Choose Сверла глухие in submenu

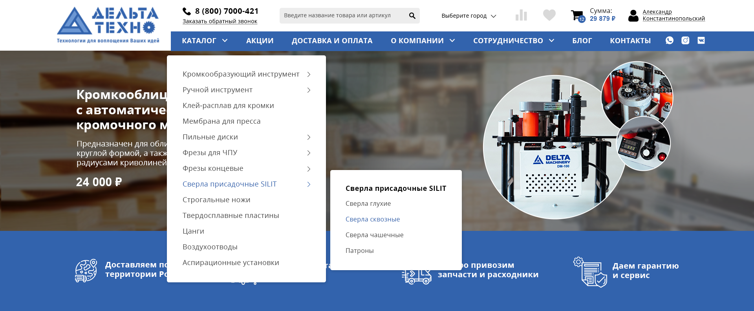pos(368,204)
